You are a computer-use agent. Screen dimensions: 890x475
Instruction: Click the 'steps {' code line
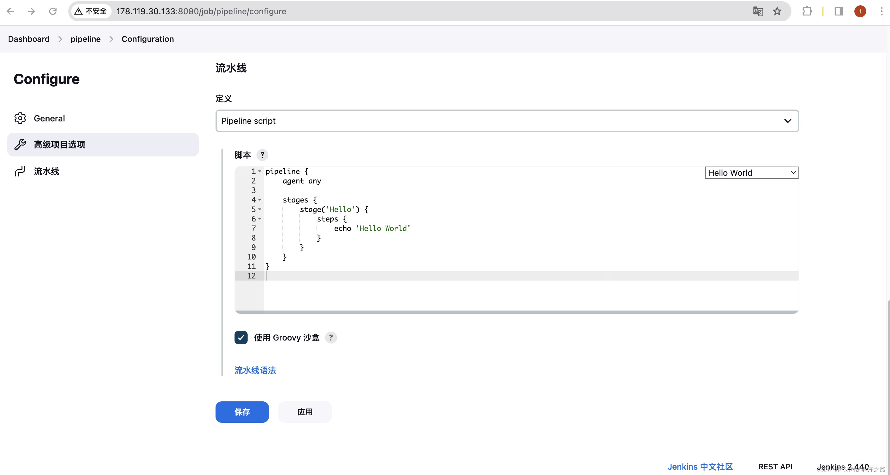tap(331, 219)
